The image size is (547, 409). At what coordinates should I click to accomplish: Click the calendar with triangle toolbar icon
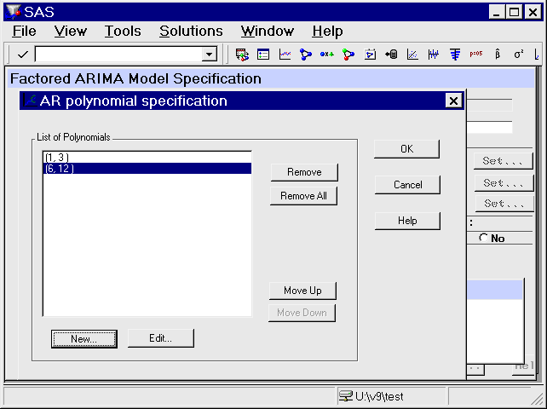(x=370, y=55)
